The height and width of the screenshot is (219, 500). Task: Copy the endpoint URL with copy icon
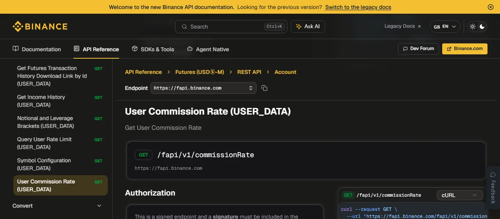[x=264, y=88]
